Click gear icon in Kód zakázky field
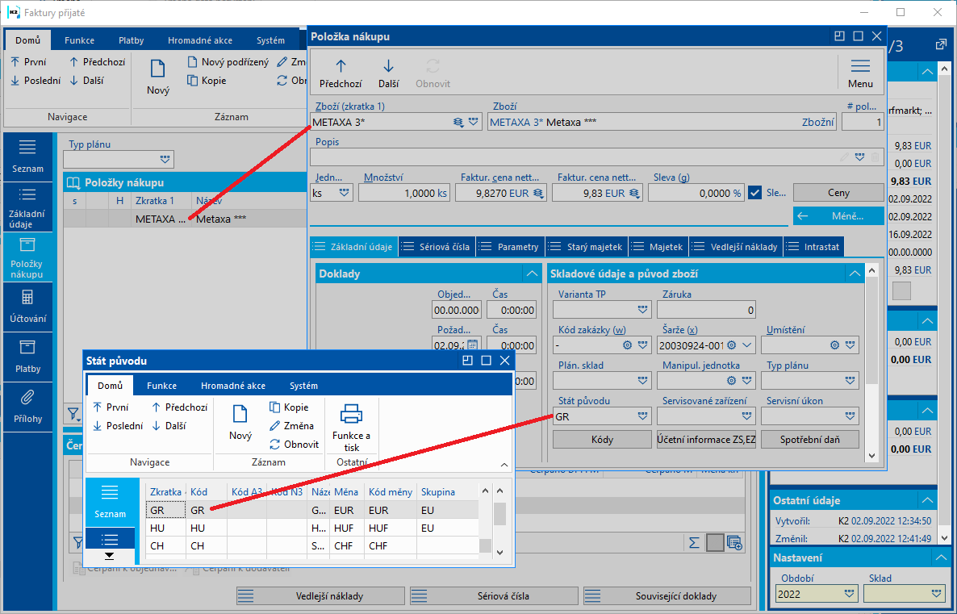 tap(627, 345)
